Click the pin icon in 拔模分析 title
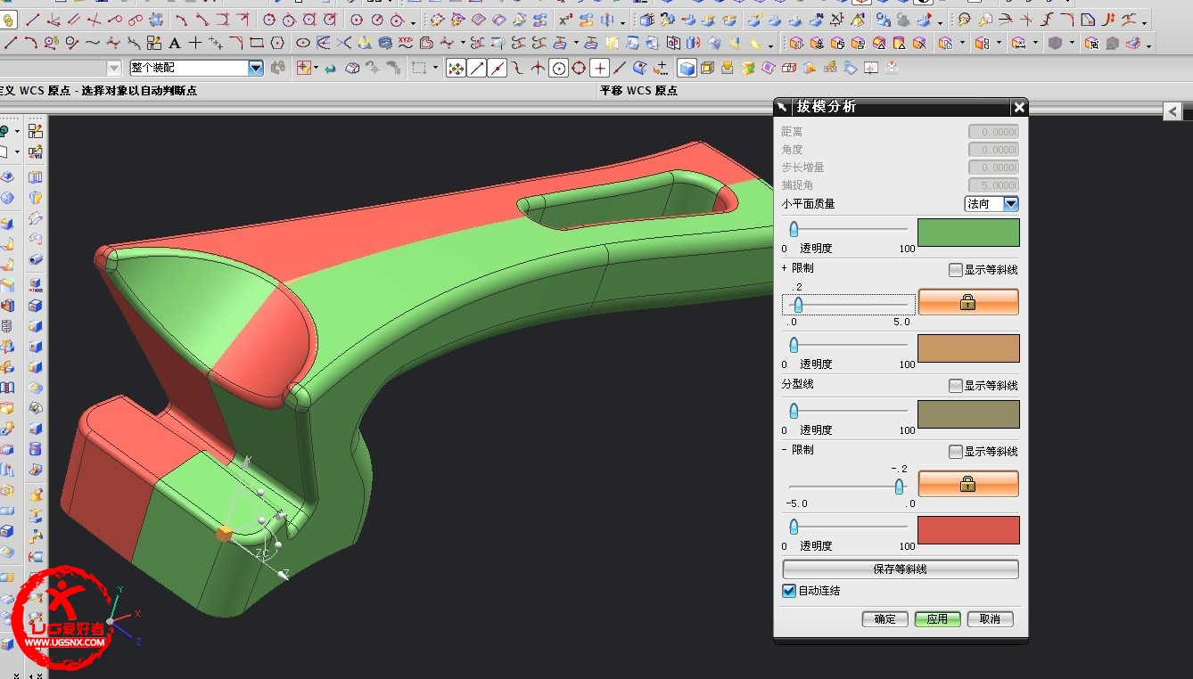 coord(782,107)
